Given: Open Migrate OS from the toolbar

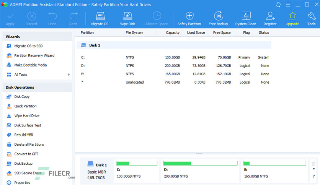Looking at the screenshot, I should pyautogui.click(x=100, y=19).
